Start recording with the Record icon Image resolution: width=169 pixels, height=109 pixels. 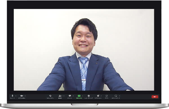click(x=89, y=96)
